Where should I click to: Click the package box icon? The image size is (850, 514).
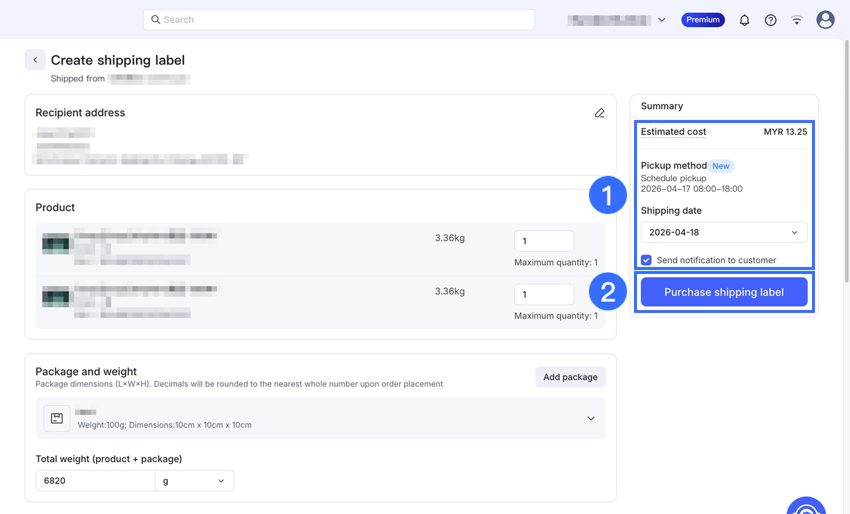57,418
